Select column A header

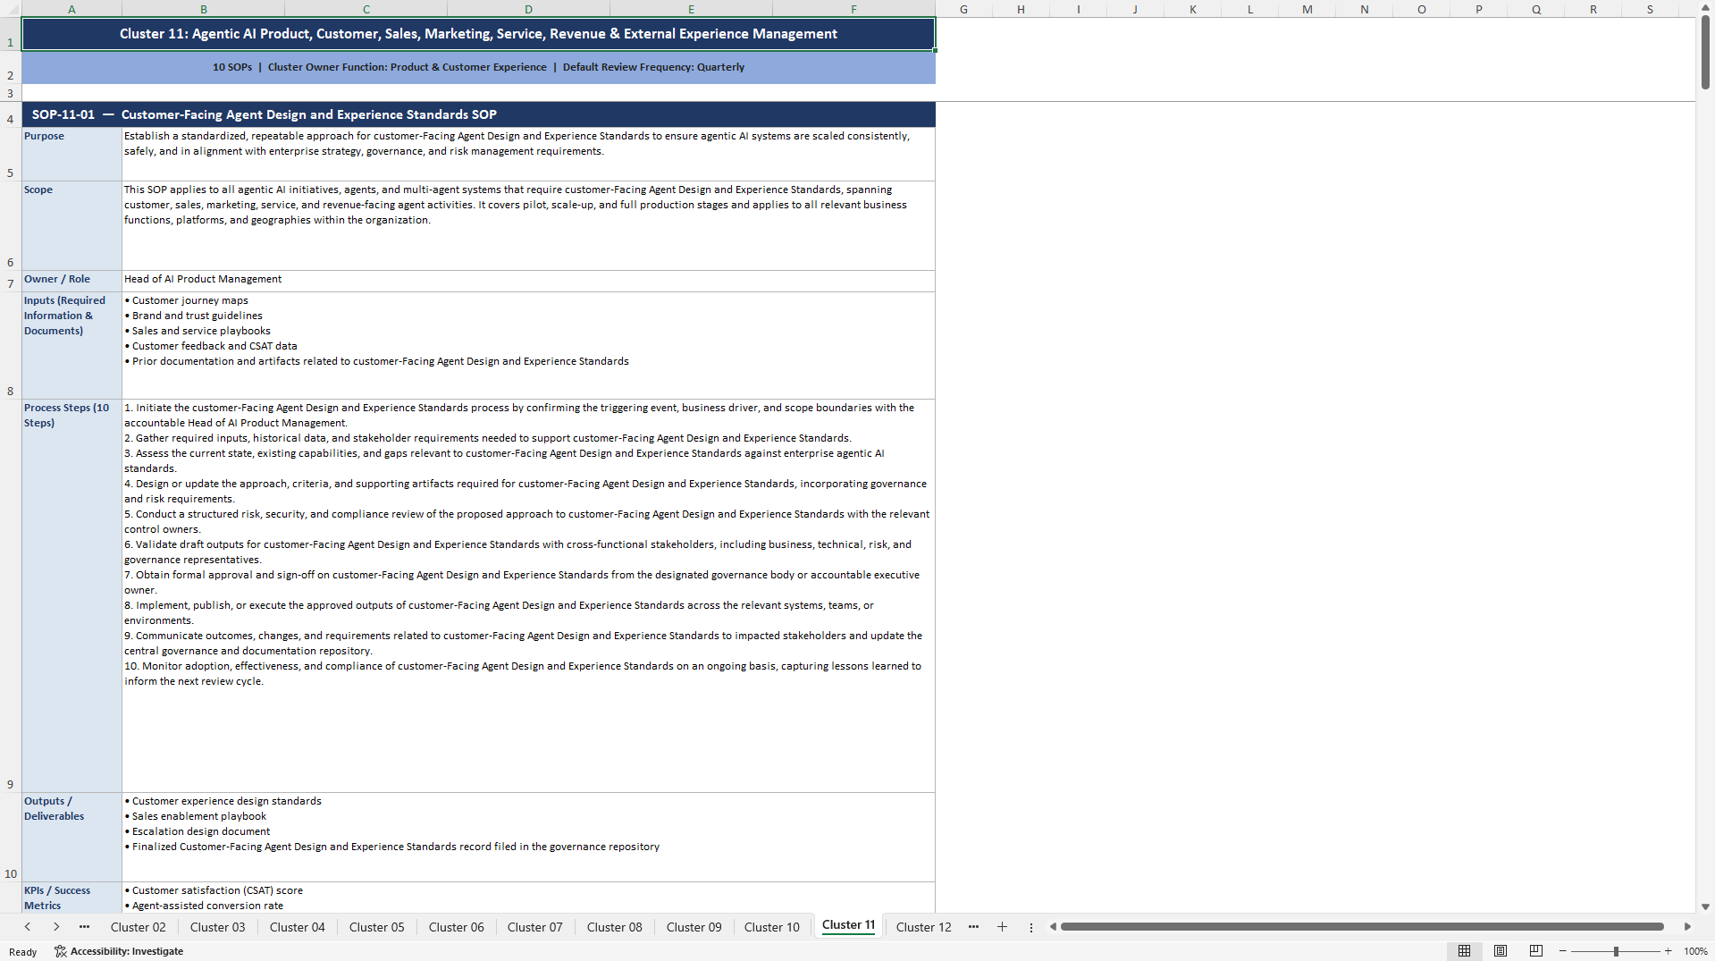click(x=71, y=9)
